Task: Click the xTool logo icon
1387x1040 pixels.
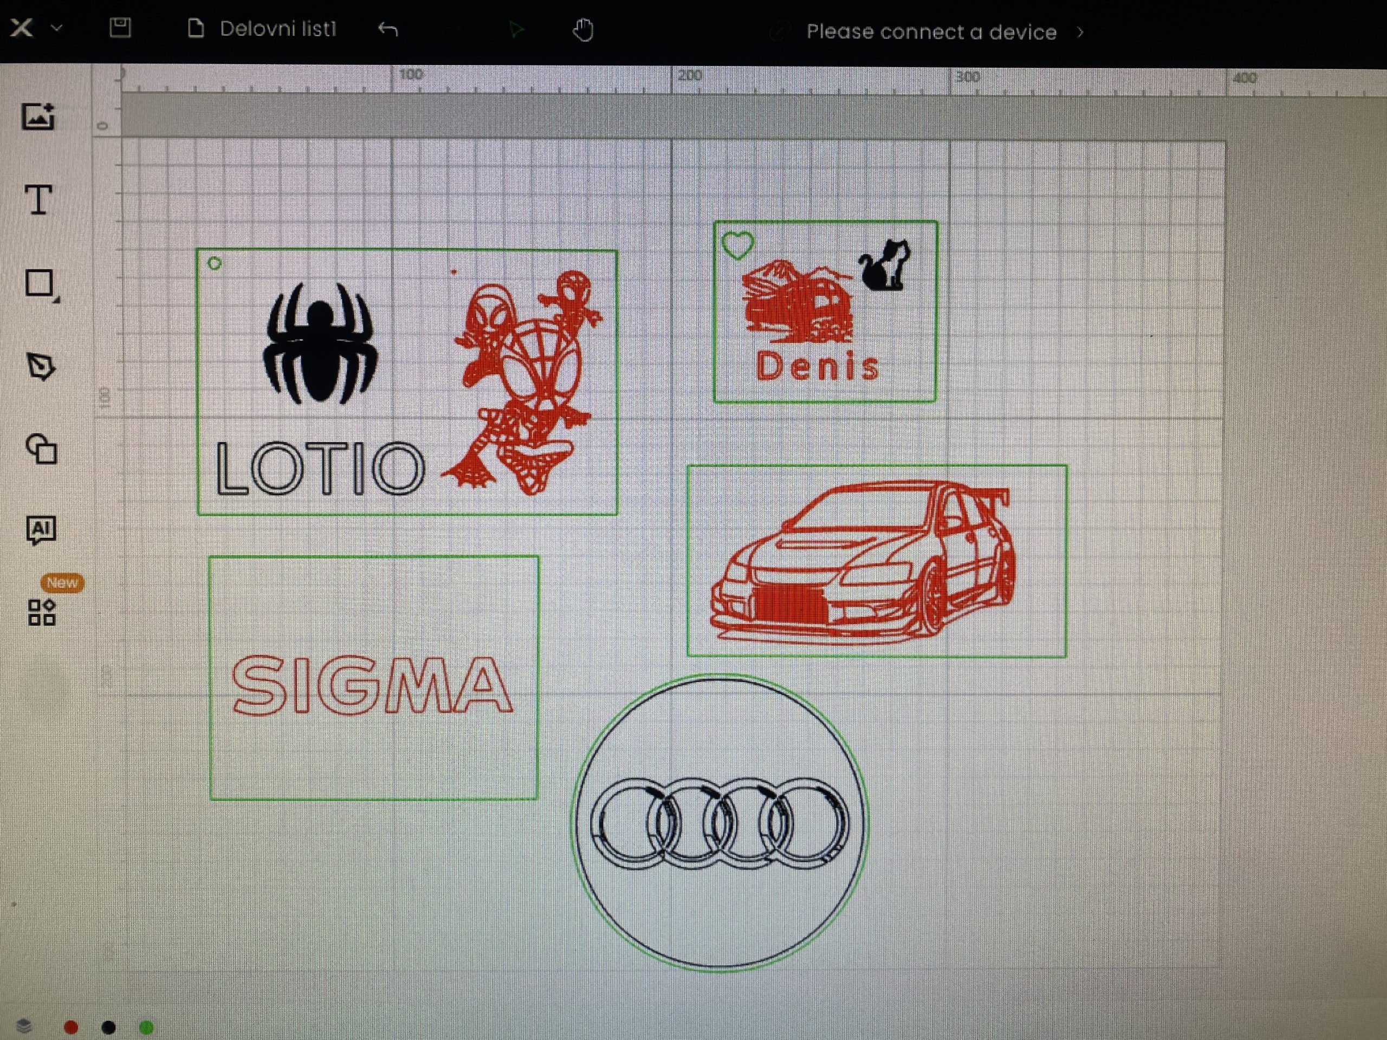Action: click(21, 28)
